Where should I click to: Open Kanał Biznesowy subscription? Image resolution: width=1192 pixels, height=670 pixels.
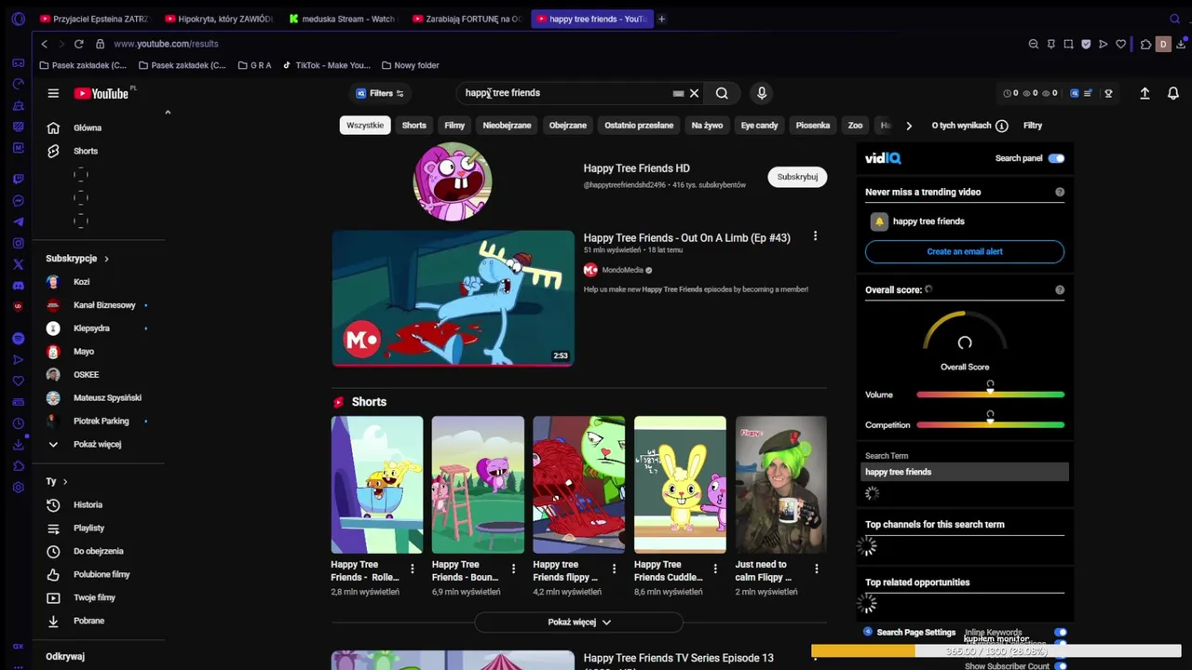(104, 305)
